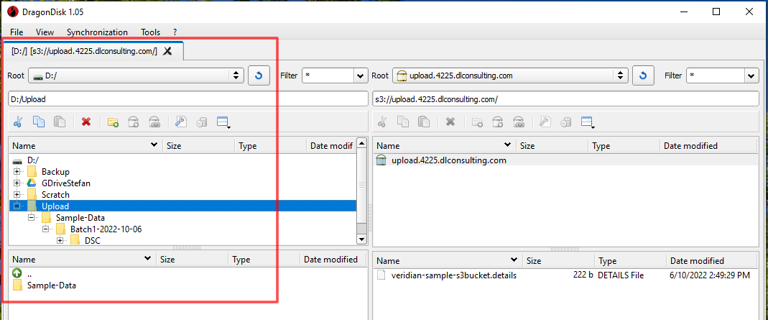Click the bucket link icon in left toolbar
Viewport: 768px width, 320px height.
pyautogui.click(x=154, y=122)
